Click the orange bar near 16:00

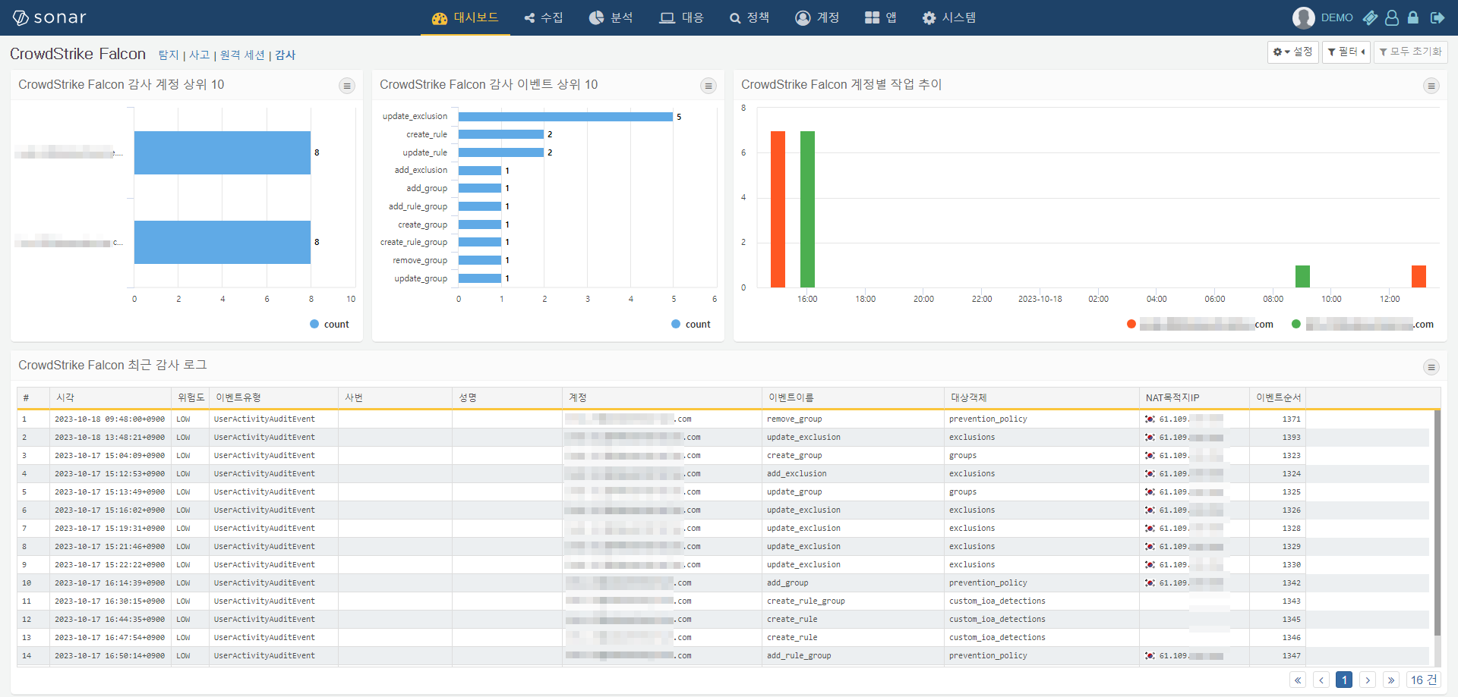click(778, 209)
